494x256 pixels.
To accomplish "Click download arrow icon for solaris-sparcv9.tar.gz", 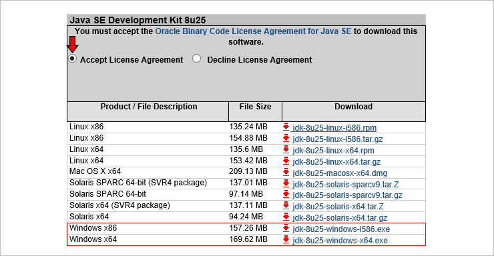I will (286, 195).
